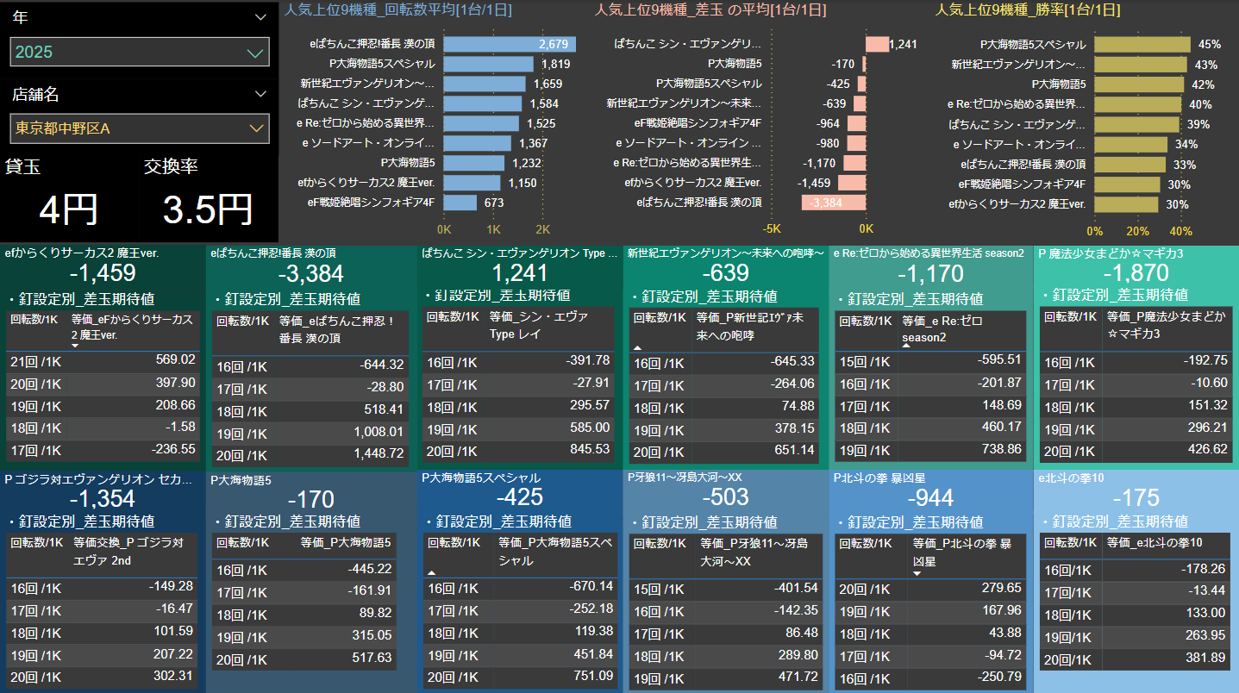Click 等価_e北斗の拳10 column header
The image size is (1239, 693).
pos(1155,543)
